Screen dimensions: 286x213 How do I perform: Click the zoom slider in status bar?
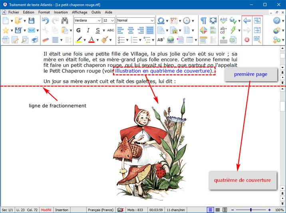[x=251, y=210]
